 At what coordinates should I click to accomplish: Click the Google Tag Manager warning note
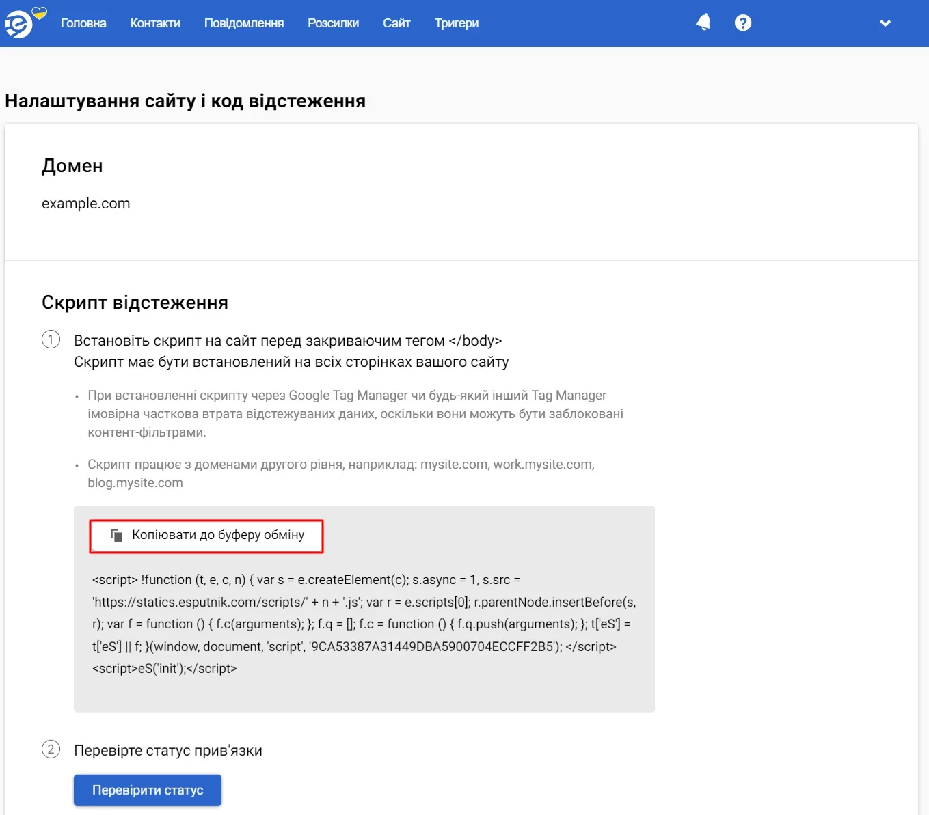355,414
